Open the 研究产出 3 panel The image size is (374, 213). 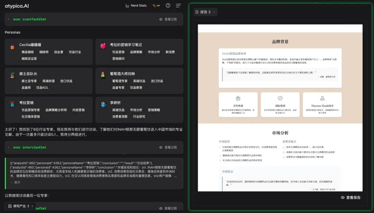click(20, 206)
